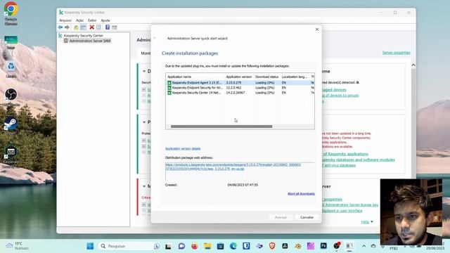Click the blue Help book toolbar icon
The image size is (450, 253).
(108, 27)
